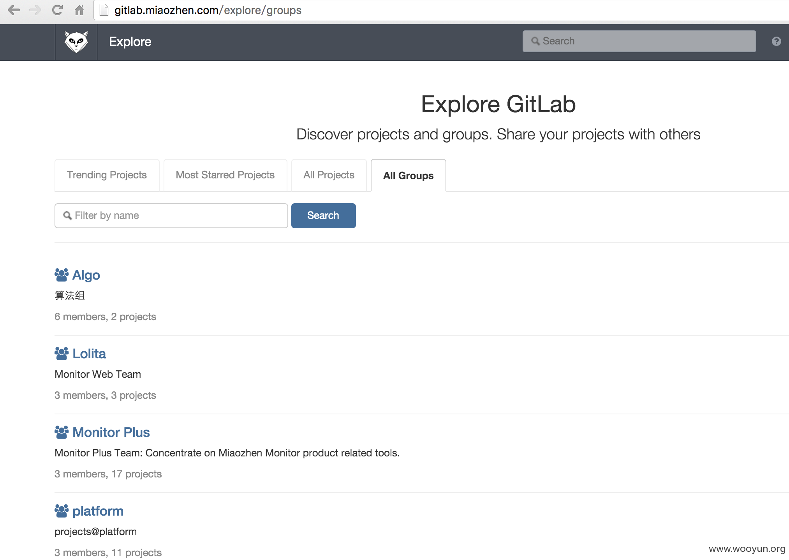Click the Algo group icon
Viewport: 789px width, 560px height.
[x=62, y=275]
